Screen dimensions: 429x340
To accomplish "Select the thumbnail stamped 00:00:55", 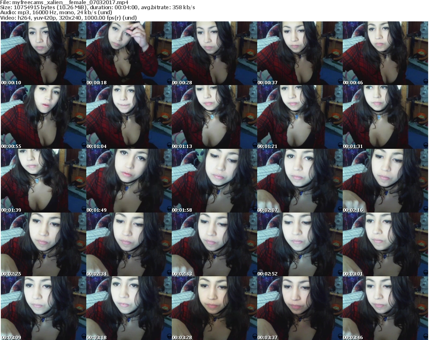I will pos(43,117).
